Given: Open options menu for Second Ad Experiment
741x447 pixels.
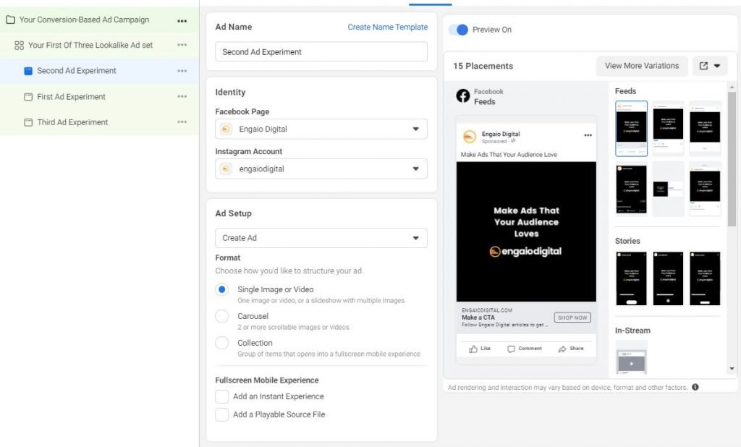Looking at the screenshot, I should point(182,71).
